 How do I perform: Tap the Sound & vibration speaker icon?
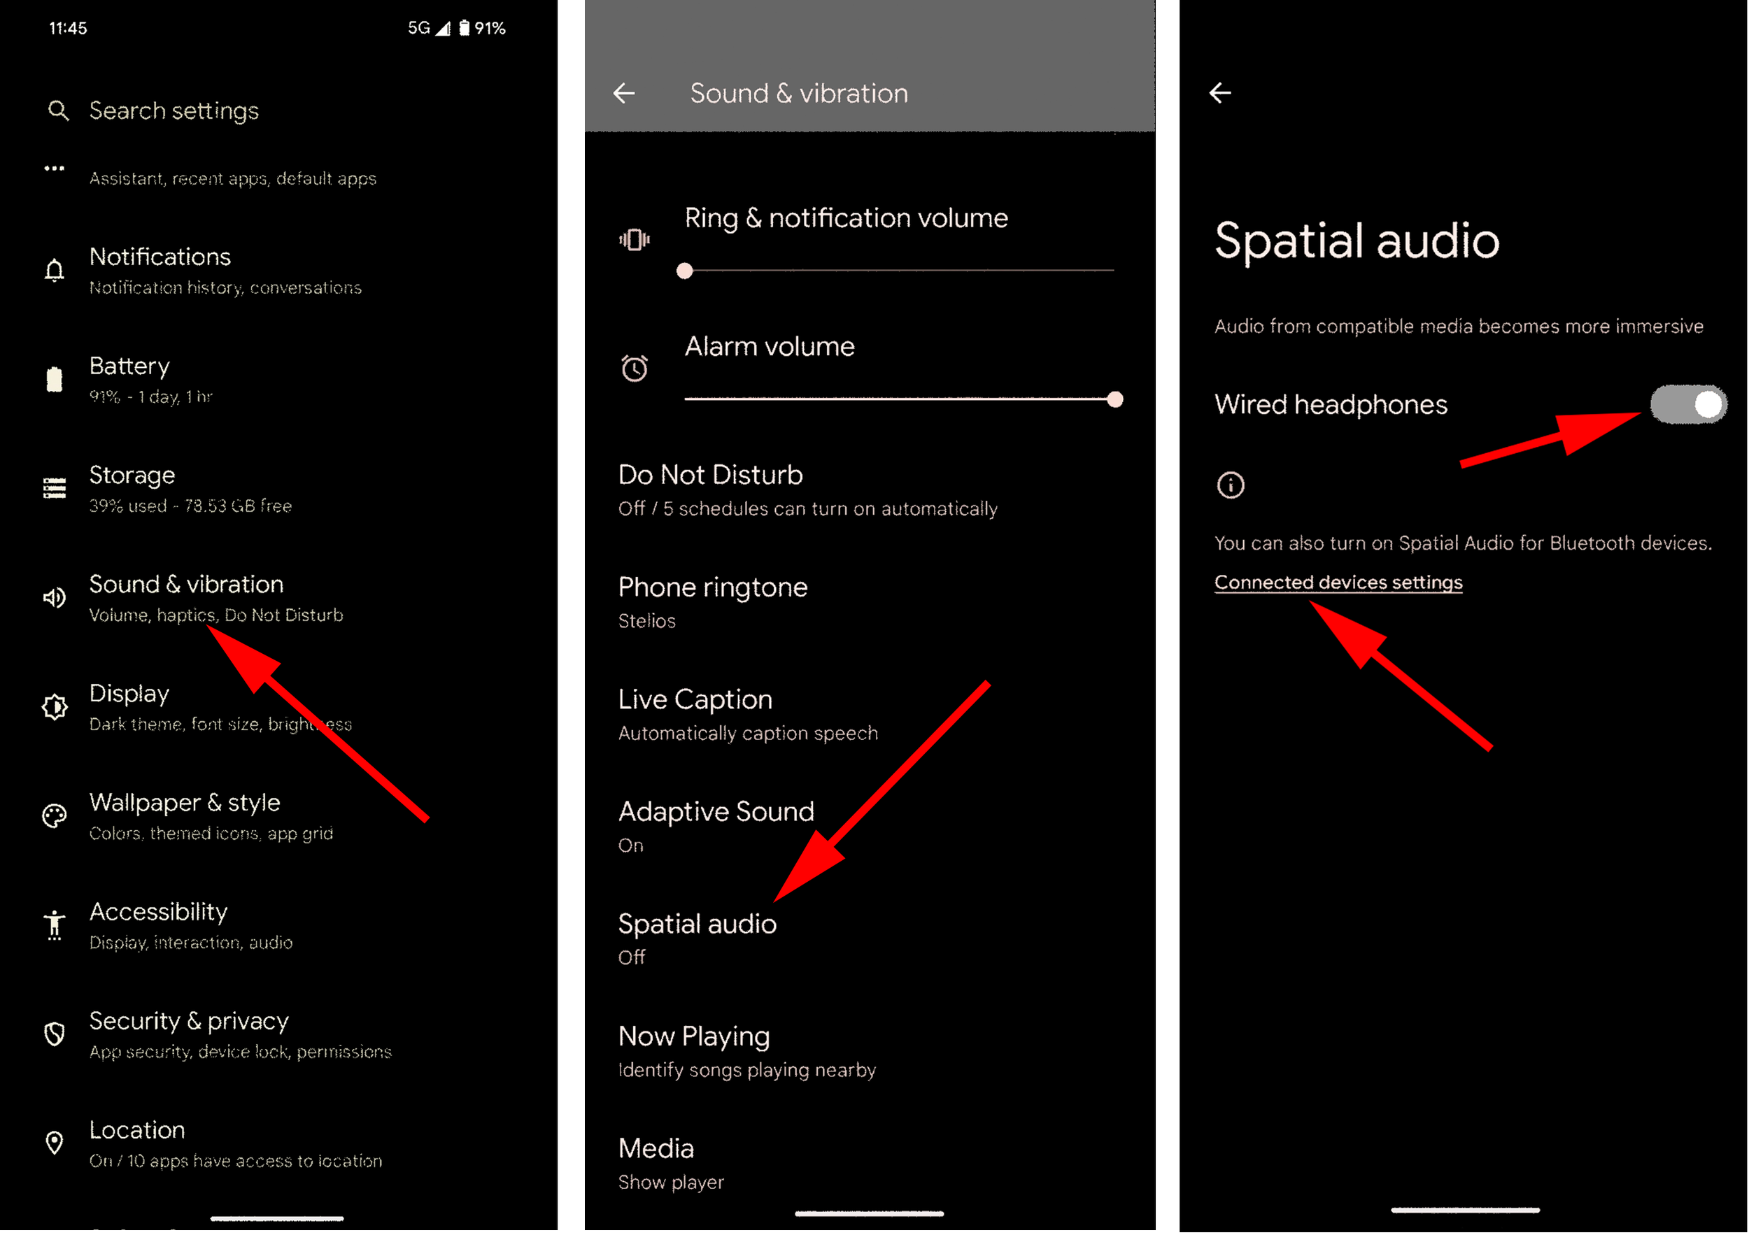[x=54, y=598]
